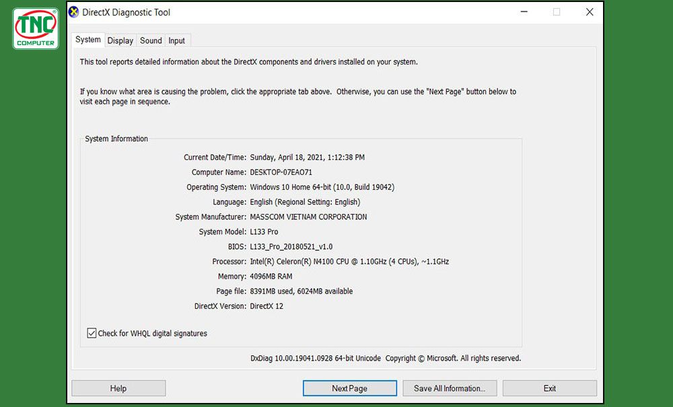The height and width of the screenshot is (407, 673).
Task: Click the Help button
Action: pos(118,388)
